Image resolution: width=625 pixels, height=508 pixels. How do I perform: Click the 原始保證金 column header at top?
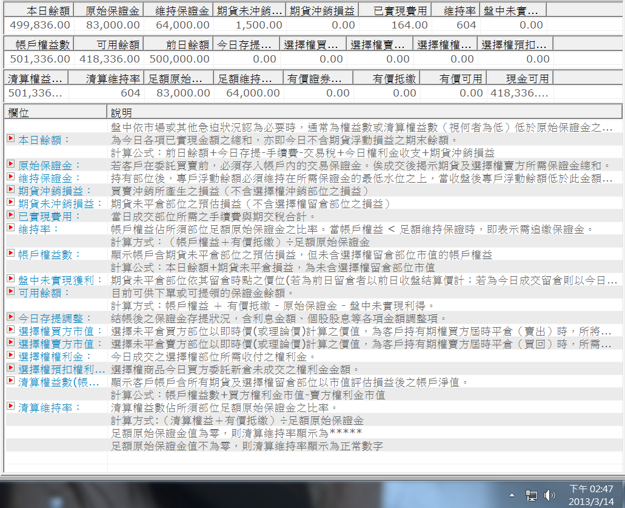(109, 11)
